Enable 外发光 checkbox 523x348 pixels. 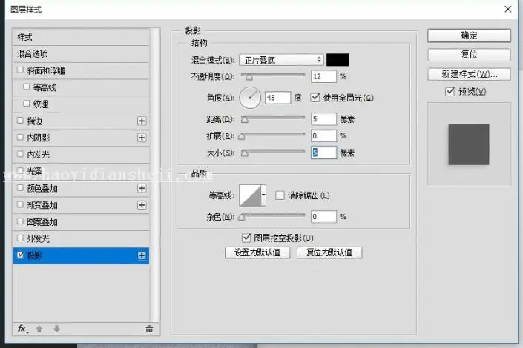point(20,238)
